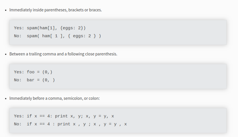Click the bullet before 'Immediately inside parentheses'
238x137 pixels.
click(x=6, y=10)
